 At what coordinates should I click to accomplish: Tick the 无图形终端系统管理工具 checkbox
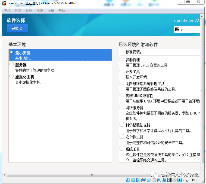[122, 83]
